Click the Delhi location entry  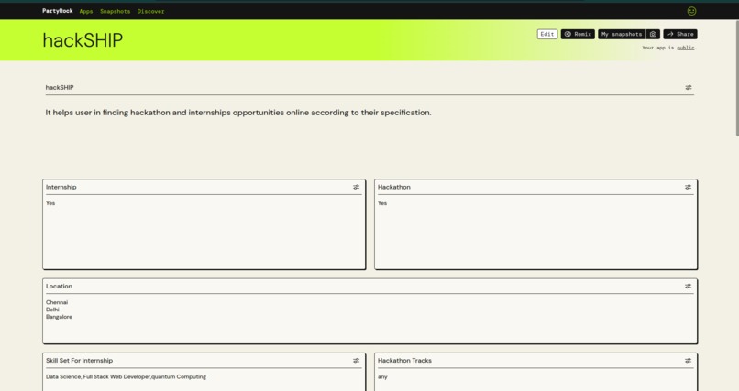point(52,310)
